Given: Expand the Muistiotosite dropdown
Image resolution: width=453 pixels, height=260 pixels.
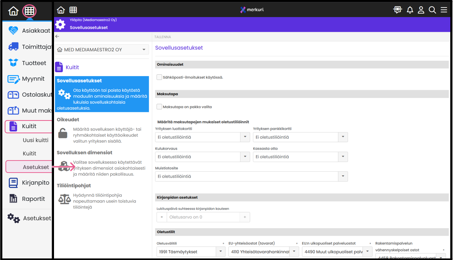Looking at the screenshot, I should pos(251,176).
